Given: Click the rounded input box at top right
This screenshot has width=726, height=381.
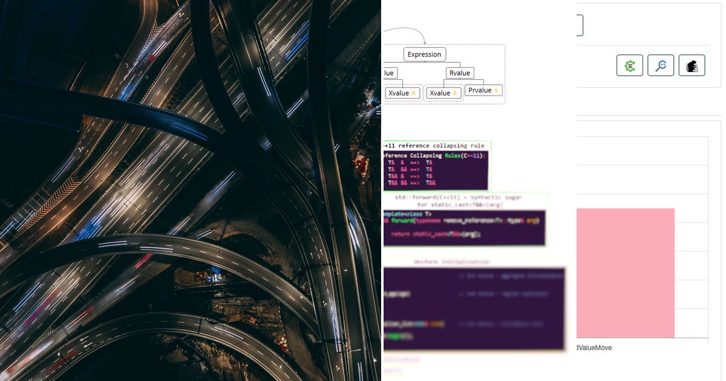Looking at the screenshot, I should 569,24.
